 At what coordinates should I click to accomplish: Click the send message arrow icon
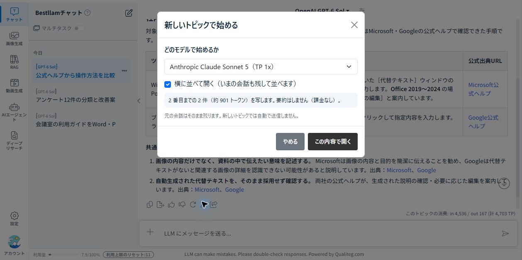click(505, 234)
